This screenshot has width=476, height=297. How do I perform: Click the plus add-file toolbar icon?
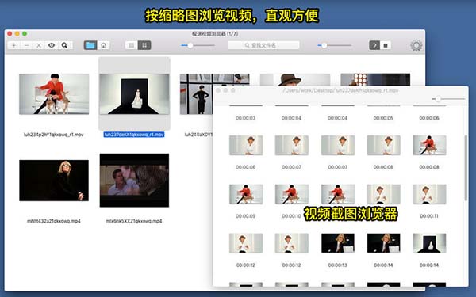[14, 45]
